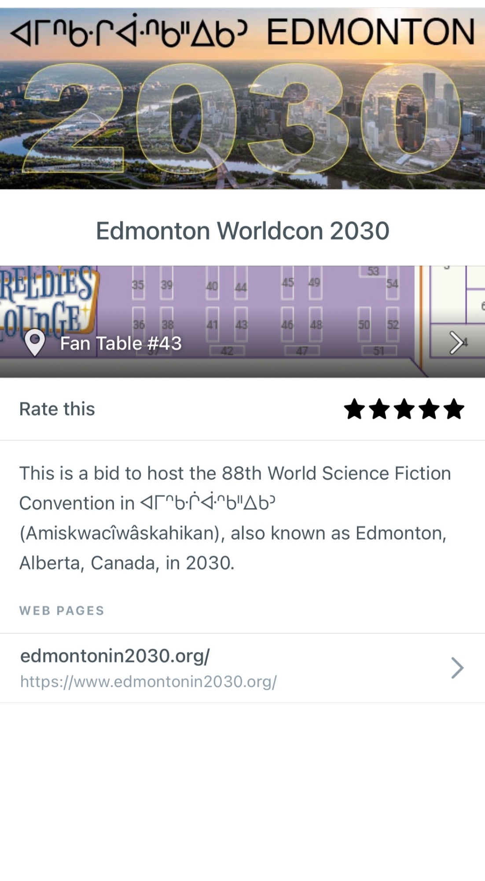
Task: Tap the Edmonton Worldcon 2030 title
Action: coord(242,231)
